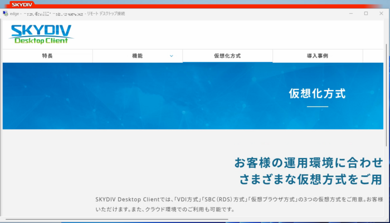Click the vertical scrollbar of the page
390x223 pixels.
coord(386,95)
